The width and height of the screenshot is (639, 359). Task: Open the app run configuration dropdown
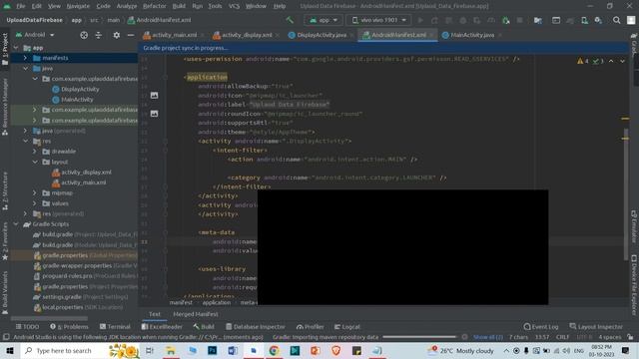323,20
